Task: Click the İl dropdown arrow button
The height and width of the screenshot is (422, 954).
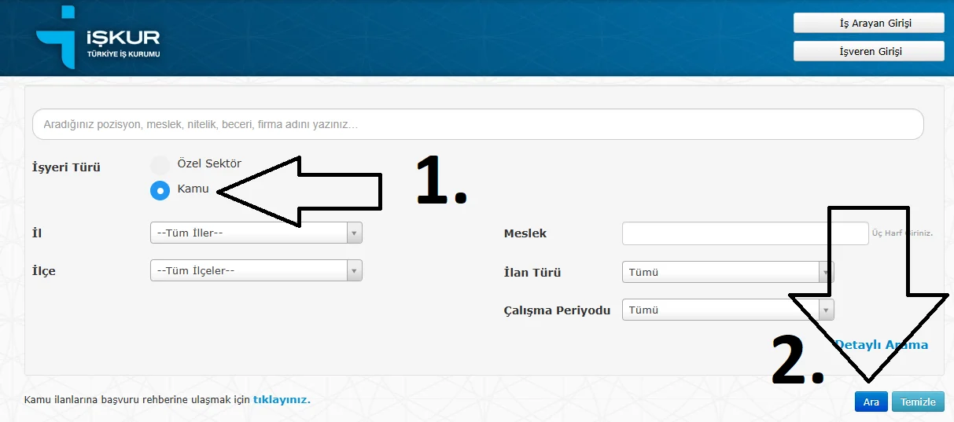Action: pos(354,233)
